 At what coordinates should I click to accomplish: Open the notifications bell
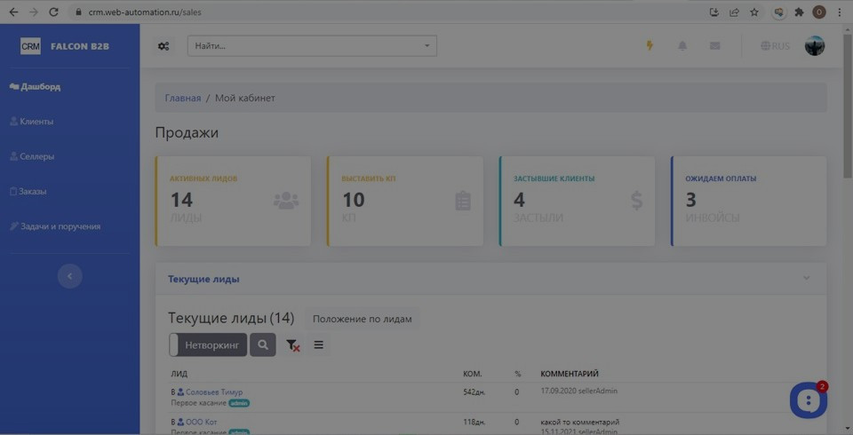pos(682,46)
